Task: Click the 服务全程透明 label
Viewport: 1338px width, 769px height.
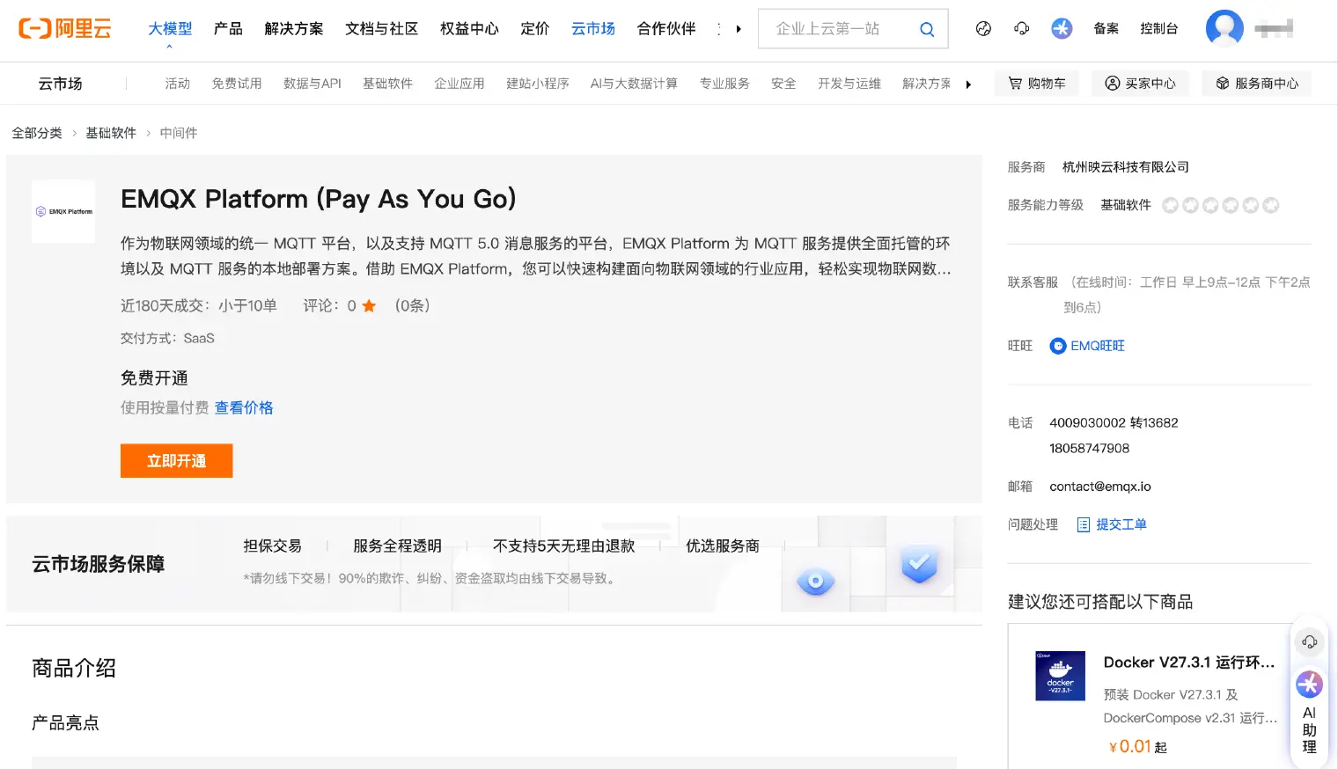Action: click(397, 546)
